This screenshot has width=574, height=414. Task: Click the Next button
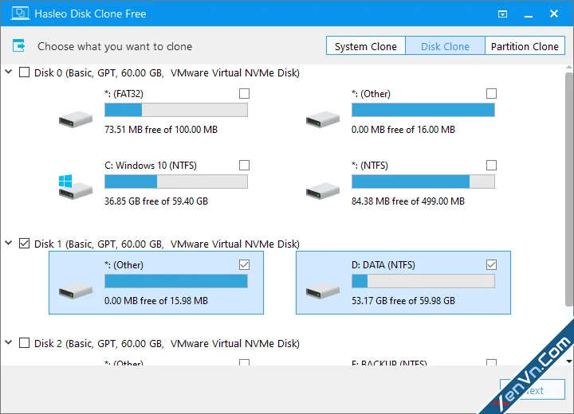pos(533,389)
